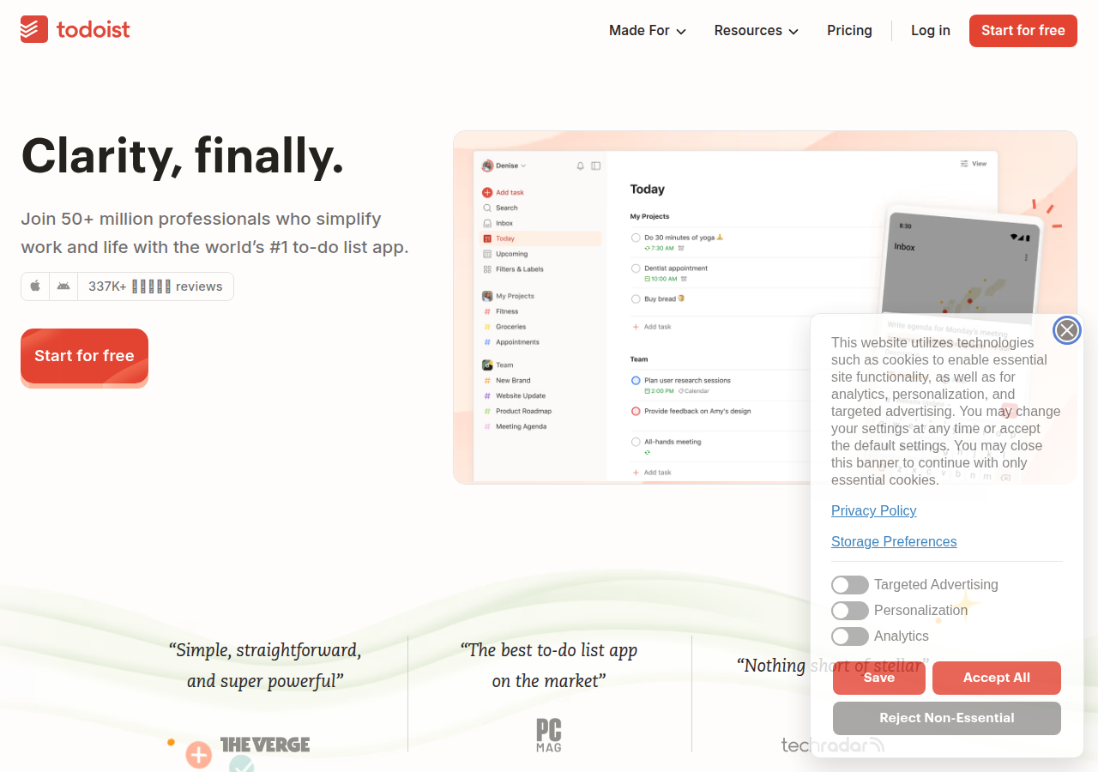Expand the Made For menu
The width and height of the screenshot is (1098, 772).
648,30
